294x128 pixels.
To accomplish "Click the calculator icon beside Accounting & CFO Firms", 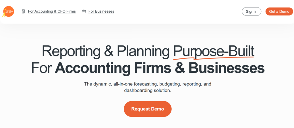I will pos(23,12).
